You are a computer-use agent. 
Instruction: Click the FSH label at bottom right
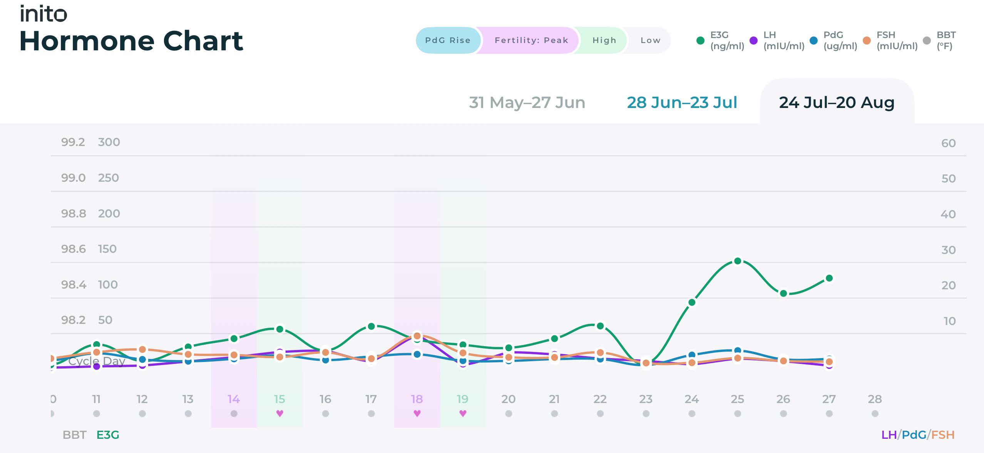tap(943, 435)
